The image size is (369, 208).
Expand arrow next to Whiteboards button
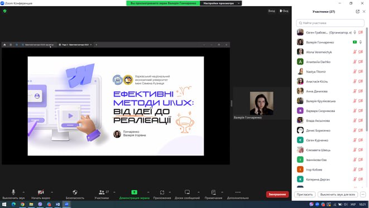pyautogui.click(x=198, y=192)
